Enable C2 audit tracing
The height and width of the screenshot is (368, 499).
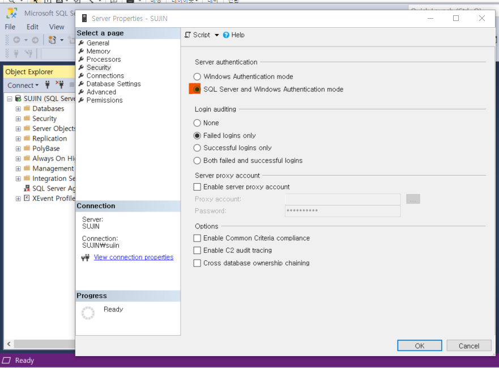pyautogui.click(x=197, y=251)
